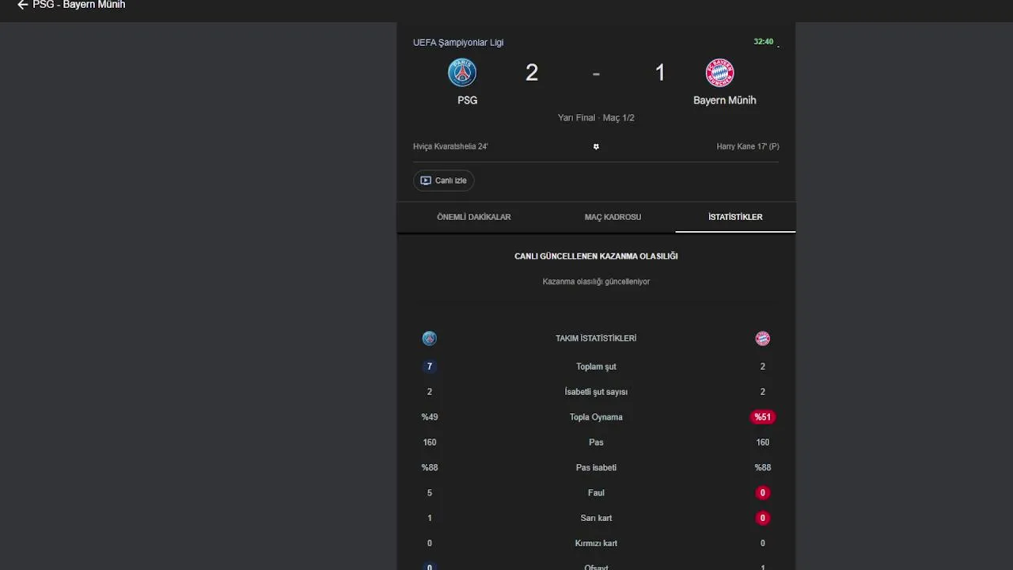Click the Bayern Münih team name

pyautogui.click(x=724, y=101)
